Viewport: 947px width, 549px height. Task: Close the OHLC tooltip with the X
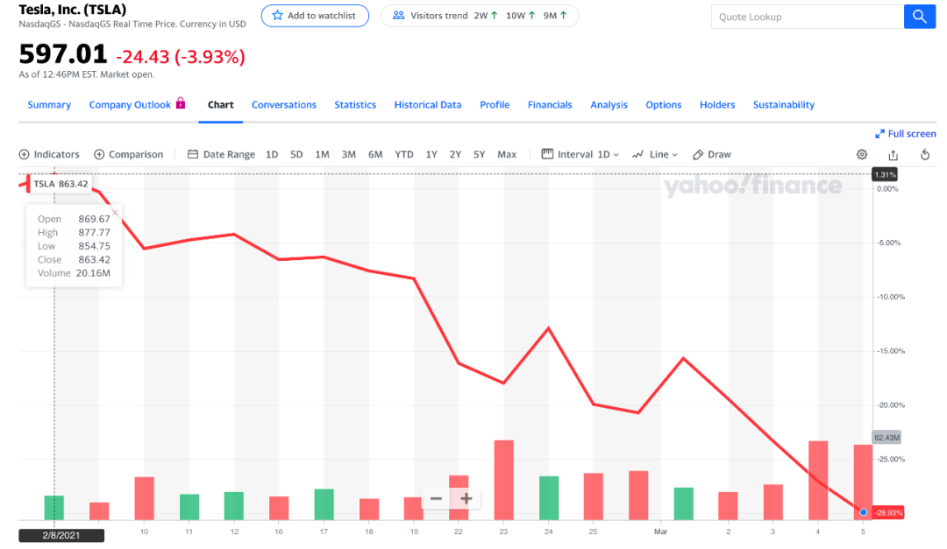coord(115,213)
